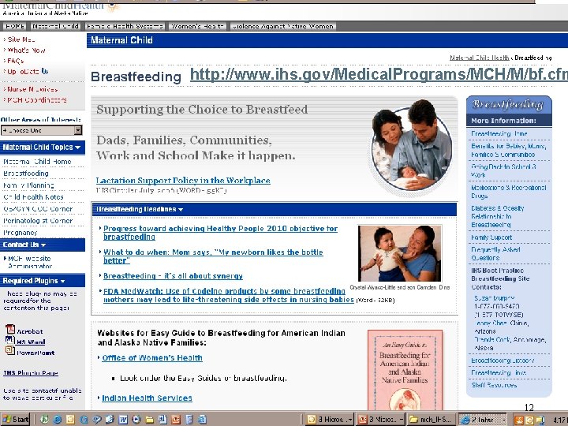This screenshot has height=426, width=568.
Task: Click the Acrobat plugin icon
Action: pyautogui.click(x=10, y=329)
